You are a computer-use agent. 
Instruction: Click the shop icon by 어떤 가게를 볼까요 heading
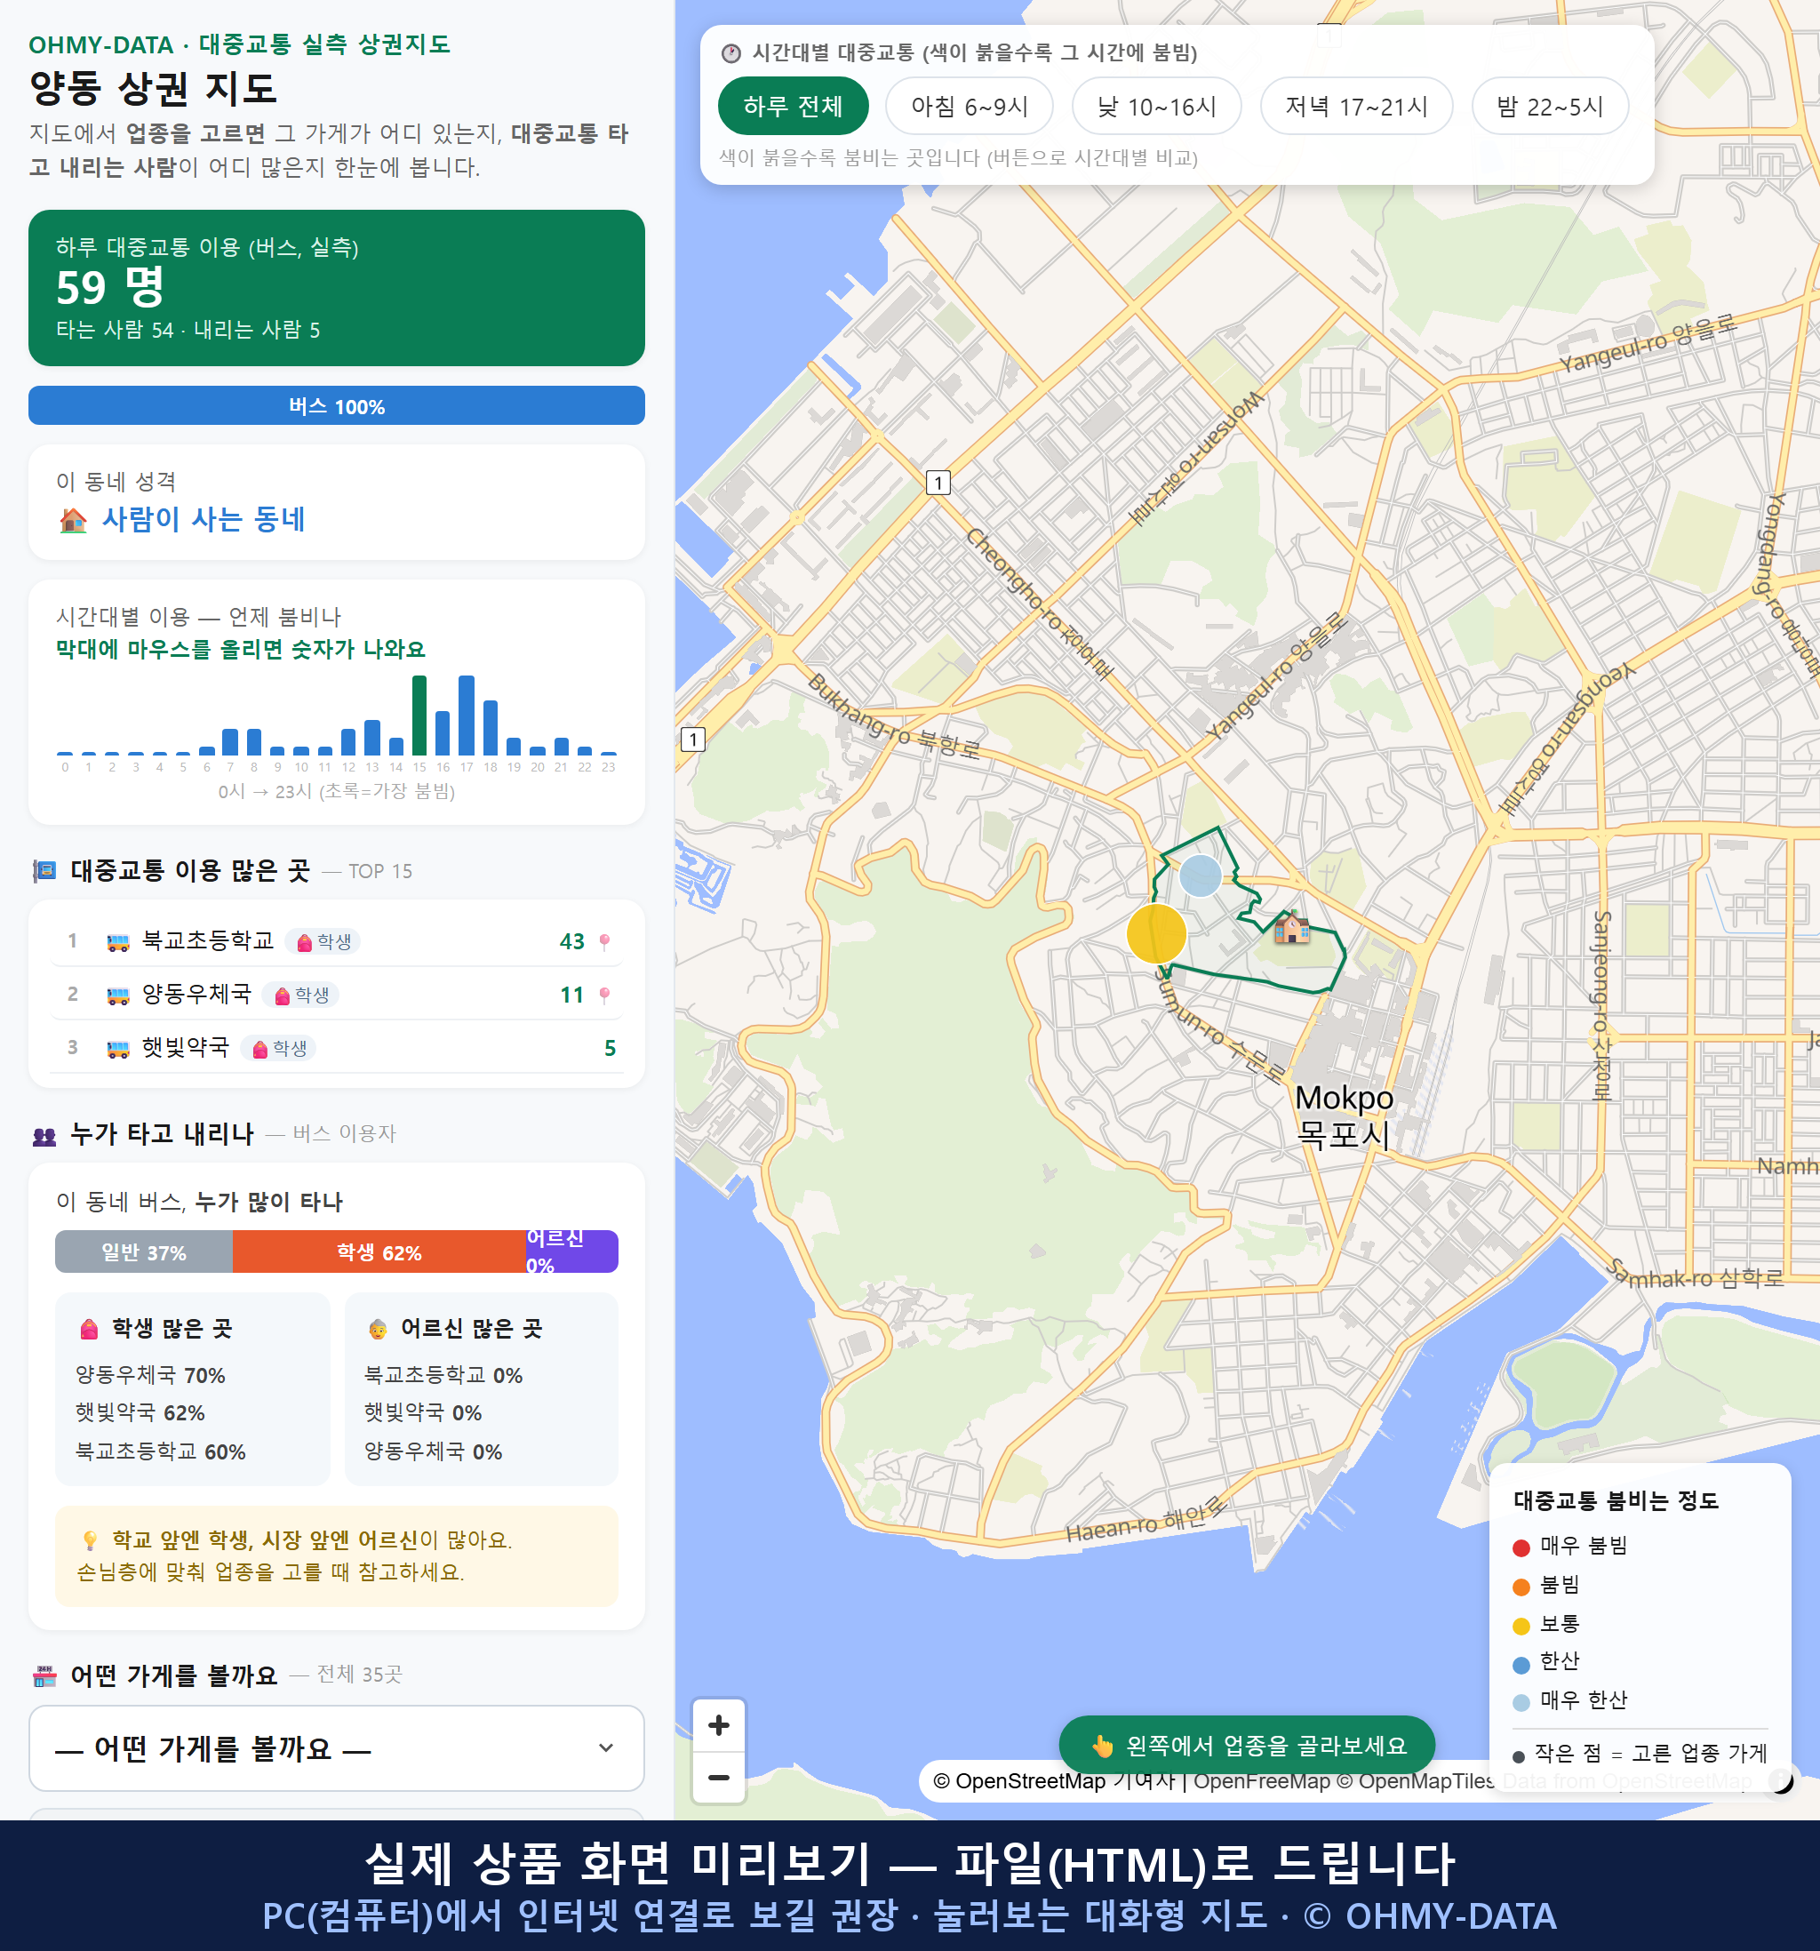(x=45, y=1676)
